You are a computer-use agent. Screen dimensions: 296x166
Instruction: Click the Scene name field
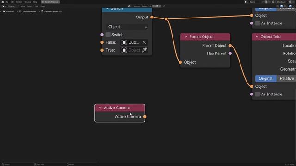click(255, 2)
